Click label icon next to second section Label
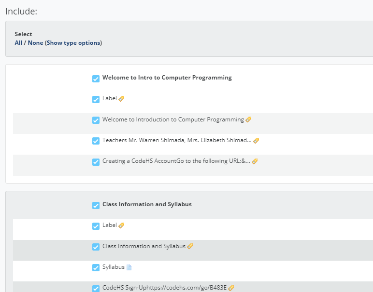The image size is (373, 292). (121, 226)
